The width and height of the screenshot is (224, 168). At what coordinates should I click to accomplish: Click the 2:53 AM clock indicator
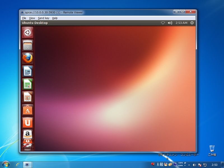(181, 23)
